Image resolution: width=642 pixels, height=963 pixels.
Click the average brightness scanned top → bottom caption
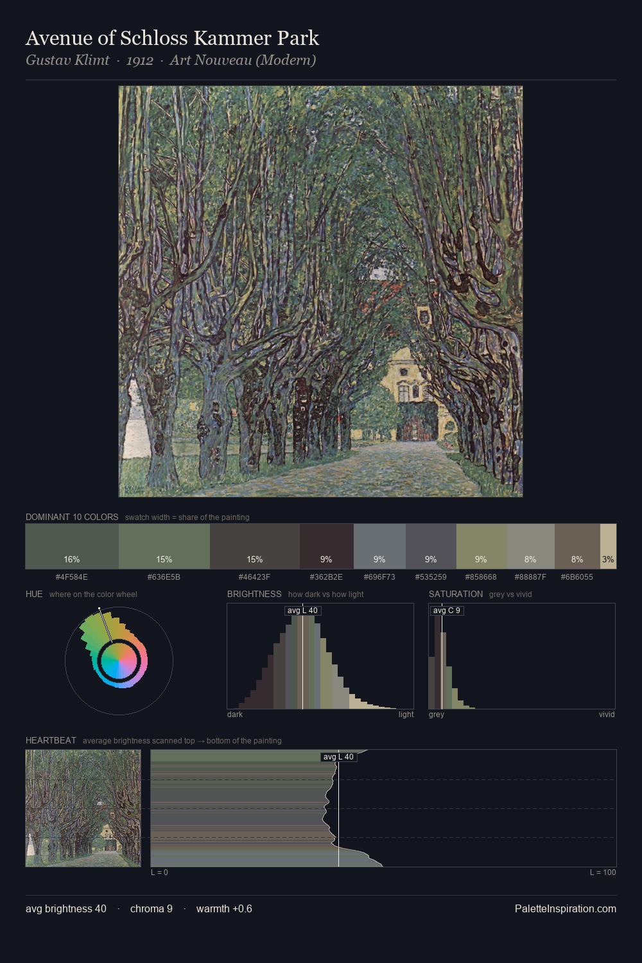point(182,741)
